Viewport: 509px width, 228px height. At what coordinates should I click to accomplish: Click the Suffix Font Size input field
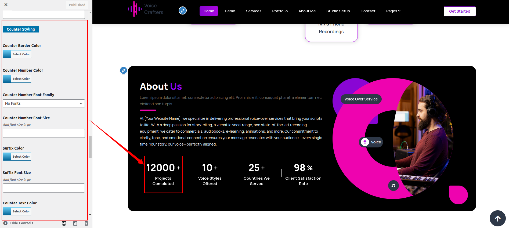(x=44, y=188)
